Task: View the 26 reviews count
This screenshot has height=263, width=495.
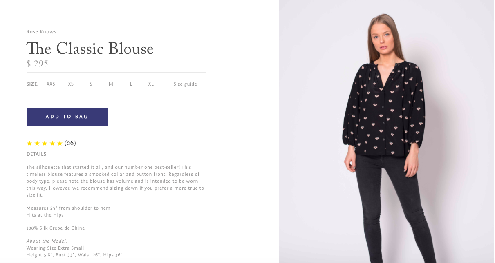Action: pyautogui.click(x=70, y=143)
